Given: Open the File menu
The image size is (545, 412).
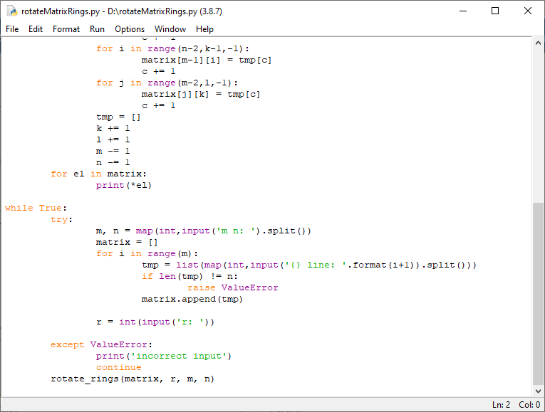Looking at the screenshot, I should coord(12,29).
